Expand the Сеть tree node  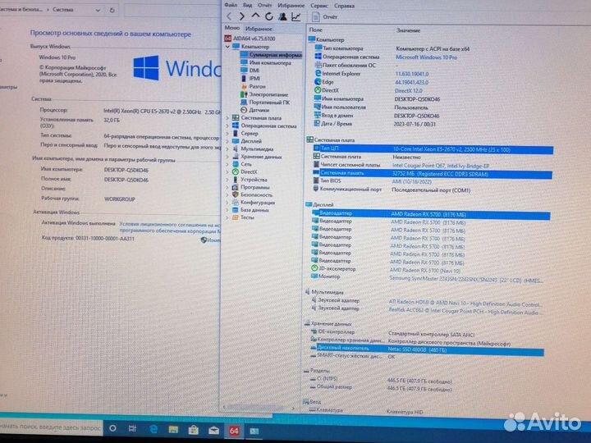[227, 164]
